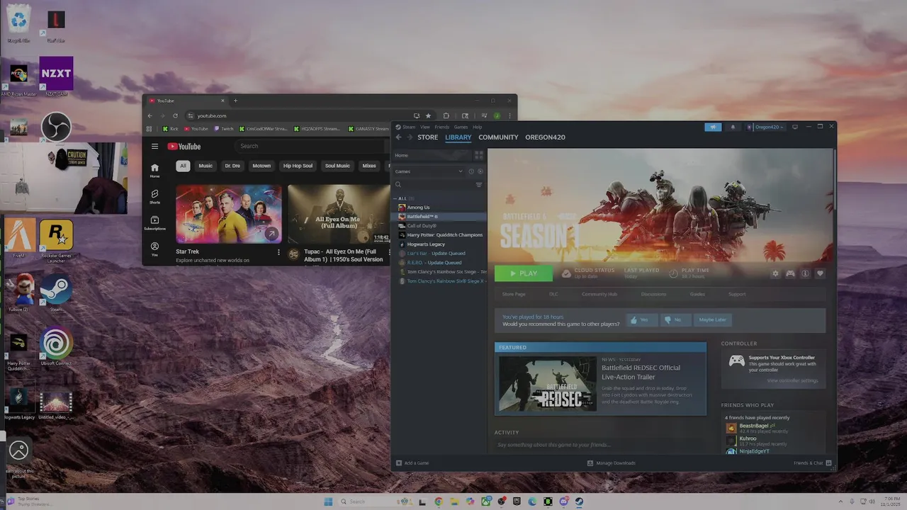
Task: Open options for Star Trek video
Action: point(278,252)
